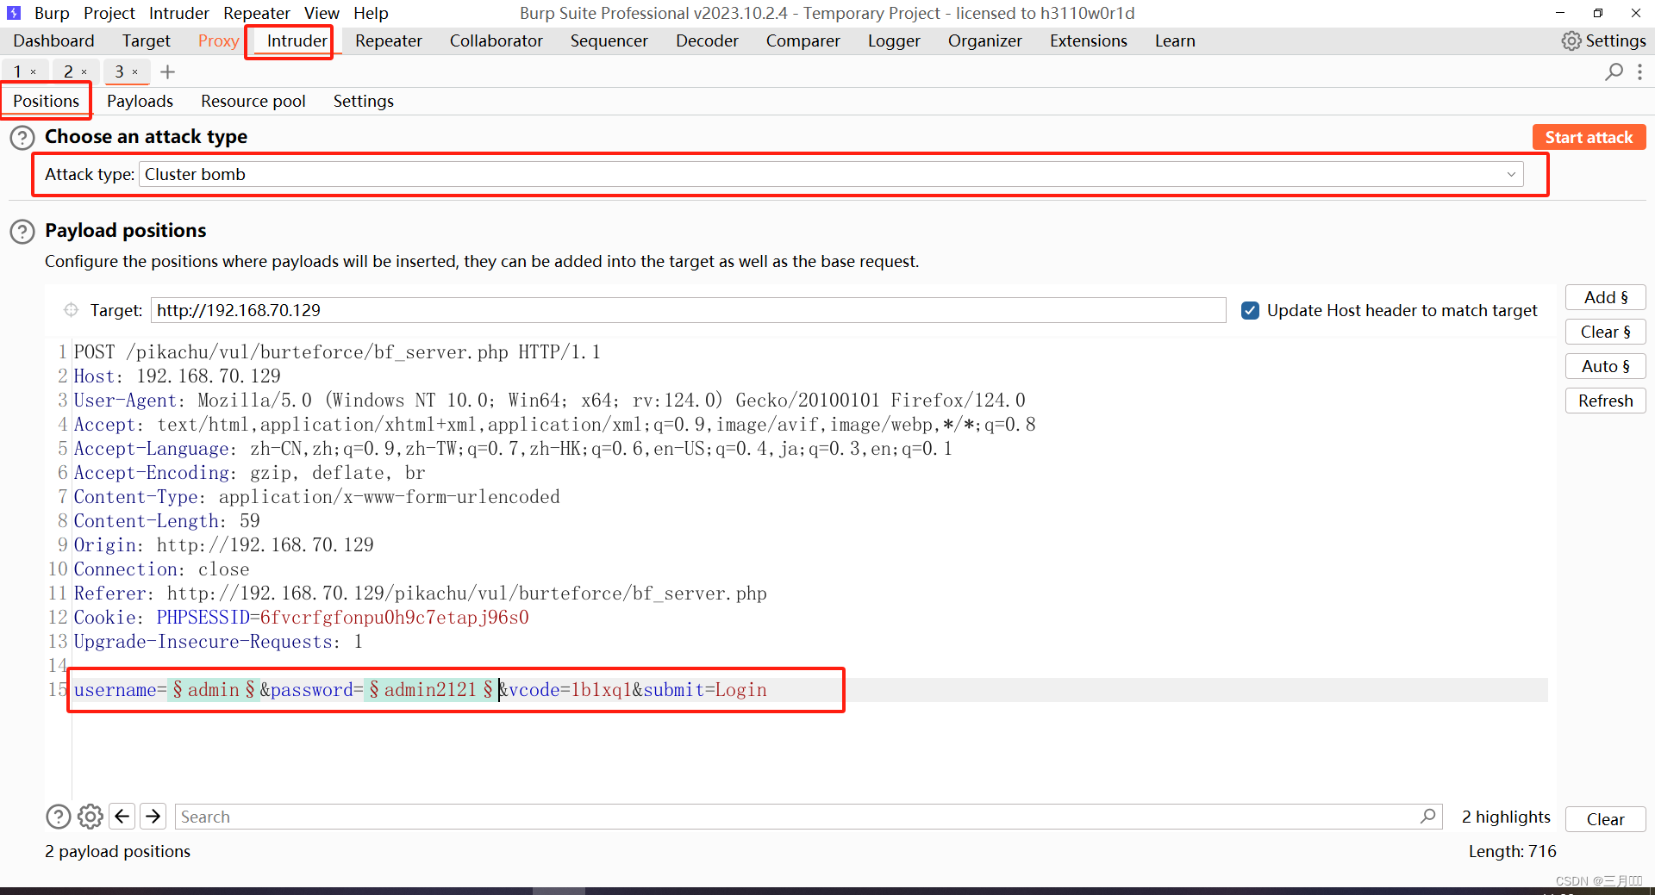Open the Positions sub-tab

(47, 101)
